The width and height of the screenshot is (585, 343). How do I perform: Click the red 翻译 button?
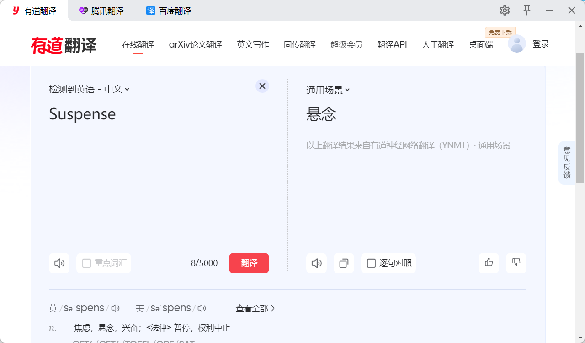click(x=249, y=263)
